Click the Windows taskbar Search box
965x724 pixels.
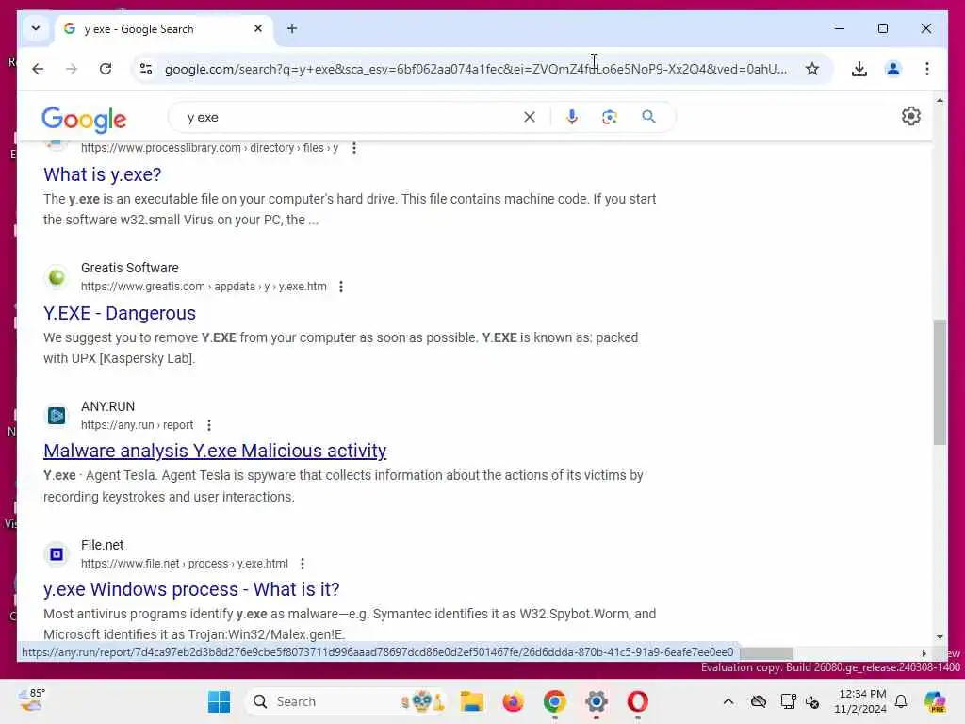pos(345,701)
